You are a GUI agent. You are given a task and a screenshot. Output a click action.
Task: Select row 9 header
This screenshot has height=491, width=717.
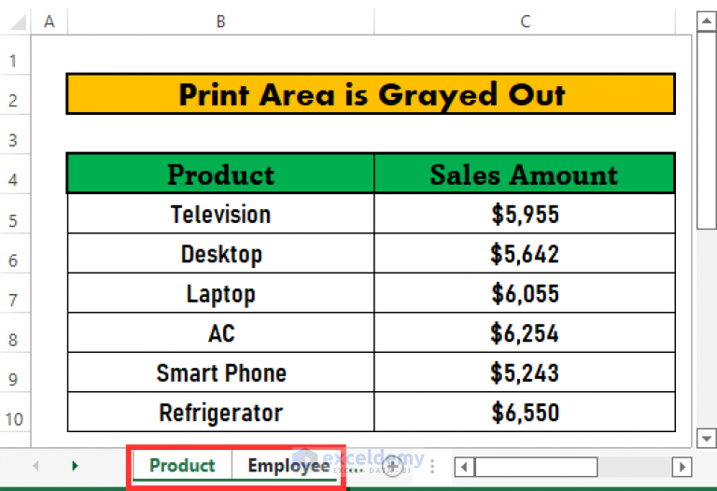point(15,372)
